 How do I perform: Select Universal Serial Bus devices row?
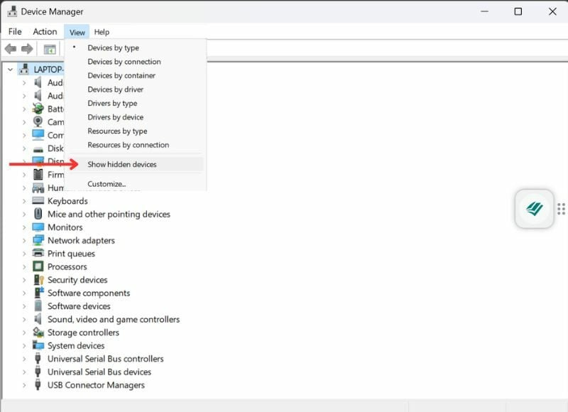[99, 372]
